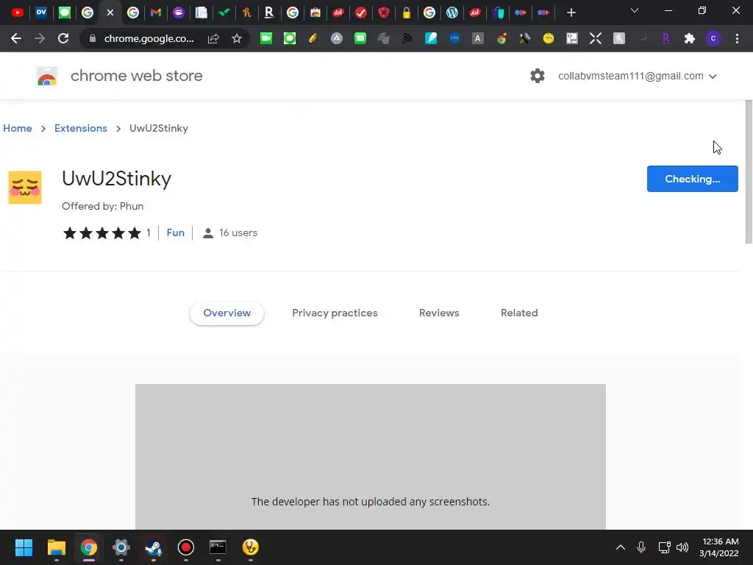
Task: Open the terminal in taskbar
Action: (218, 547)
